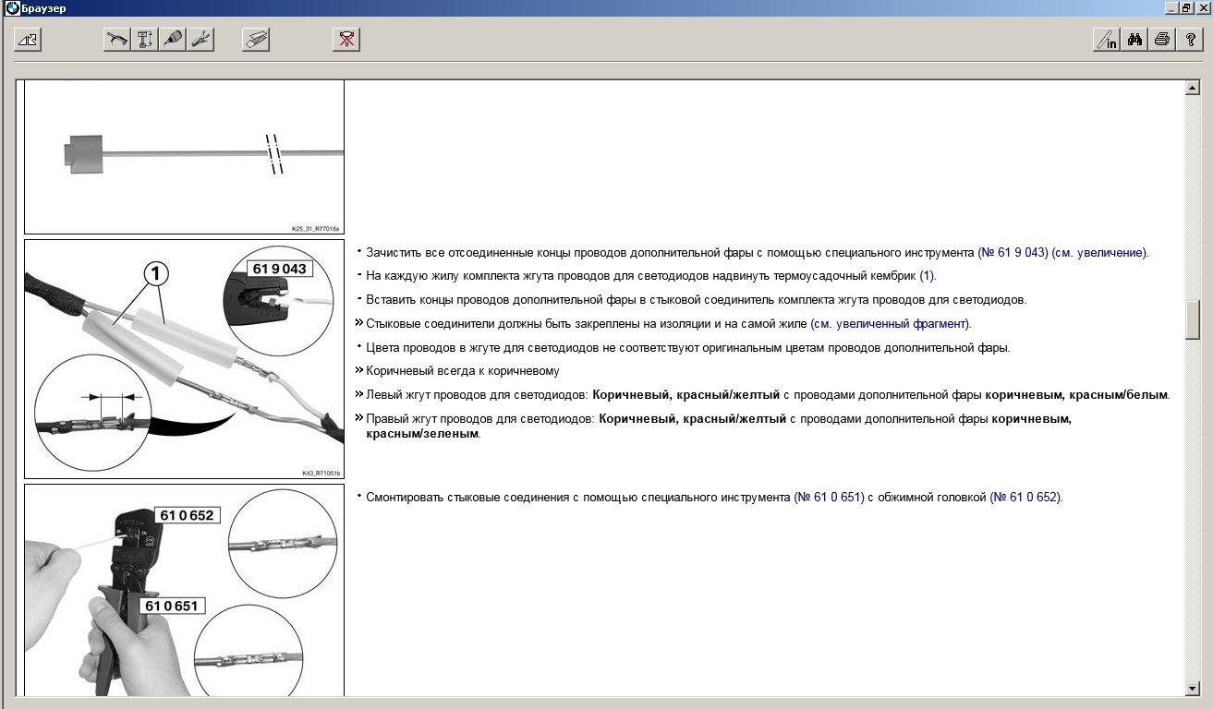Open the torque wrench tightening torques icon
This screenshot has width=1213, height=709.
click(117, 40)
